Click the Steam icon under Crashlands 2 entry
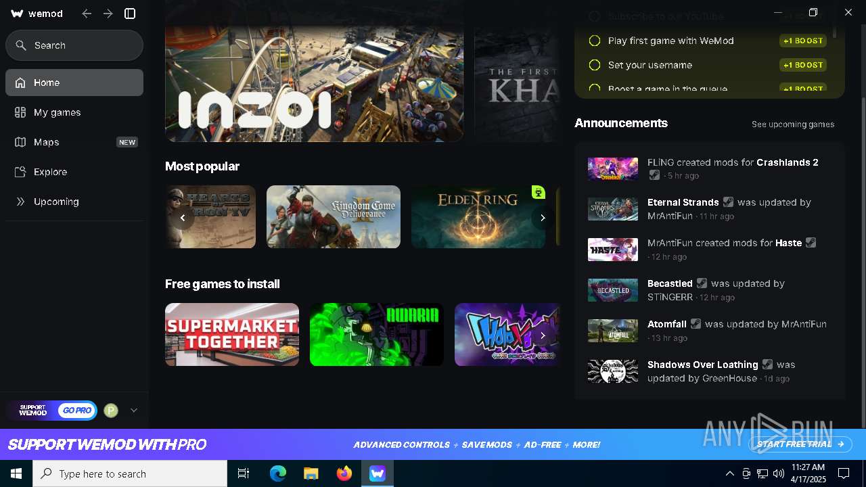The width and height of the screenshot is (866, 487). pyautogui.click(x=654, y=175)
